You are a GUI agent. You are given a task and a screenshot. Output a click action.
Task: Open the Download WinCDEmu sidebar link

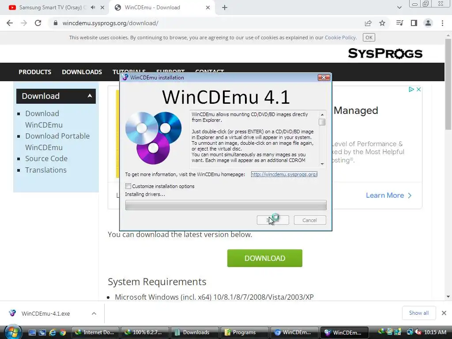click(44, 119)
